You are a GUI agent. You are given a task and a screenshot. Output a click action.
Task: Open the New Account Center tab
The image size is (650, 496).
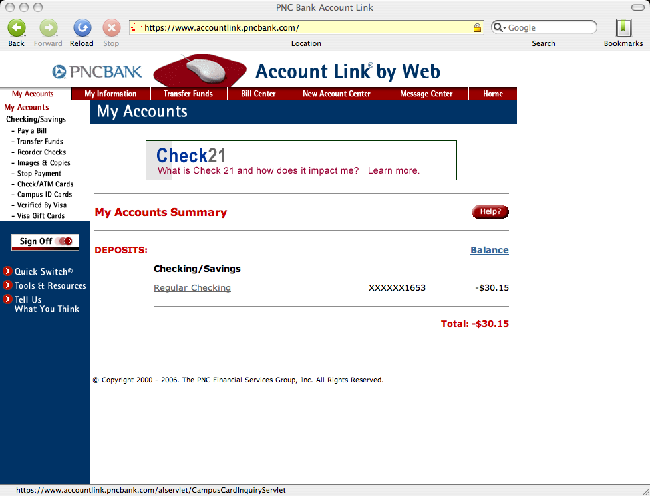point(337,94)
